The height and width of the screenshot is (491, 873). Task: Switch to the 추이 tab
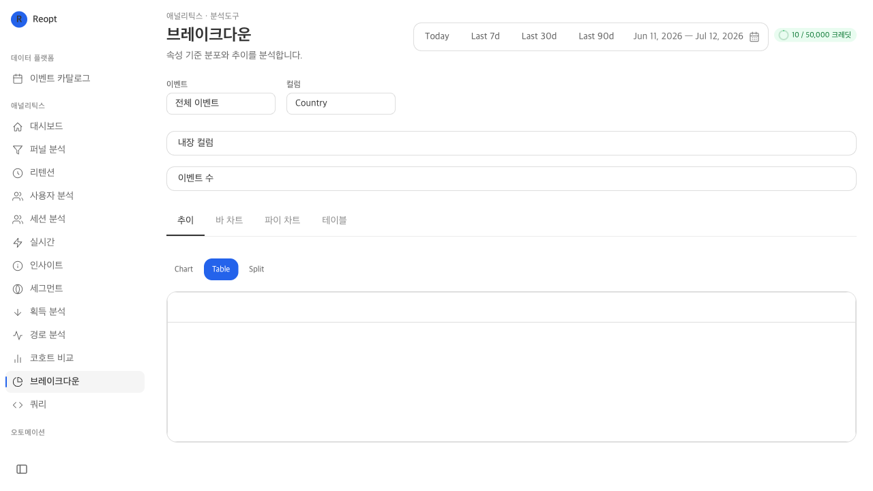coord(186,220)
